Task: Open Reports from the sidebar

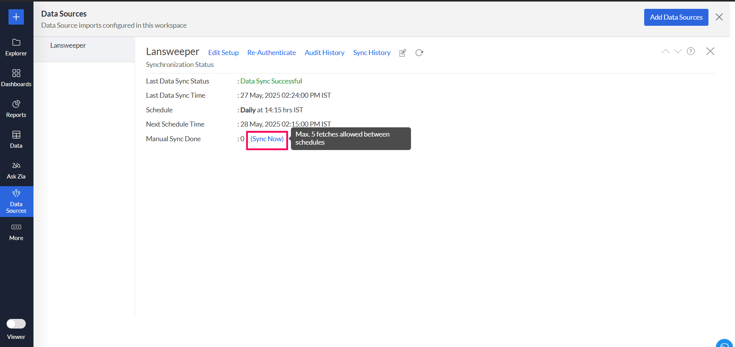Action: pyautogui.click(x=16, y=109)
